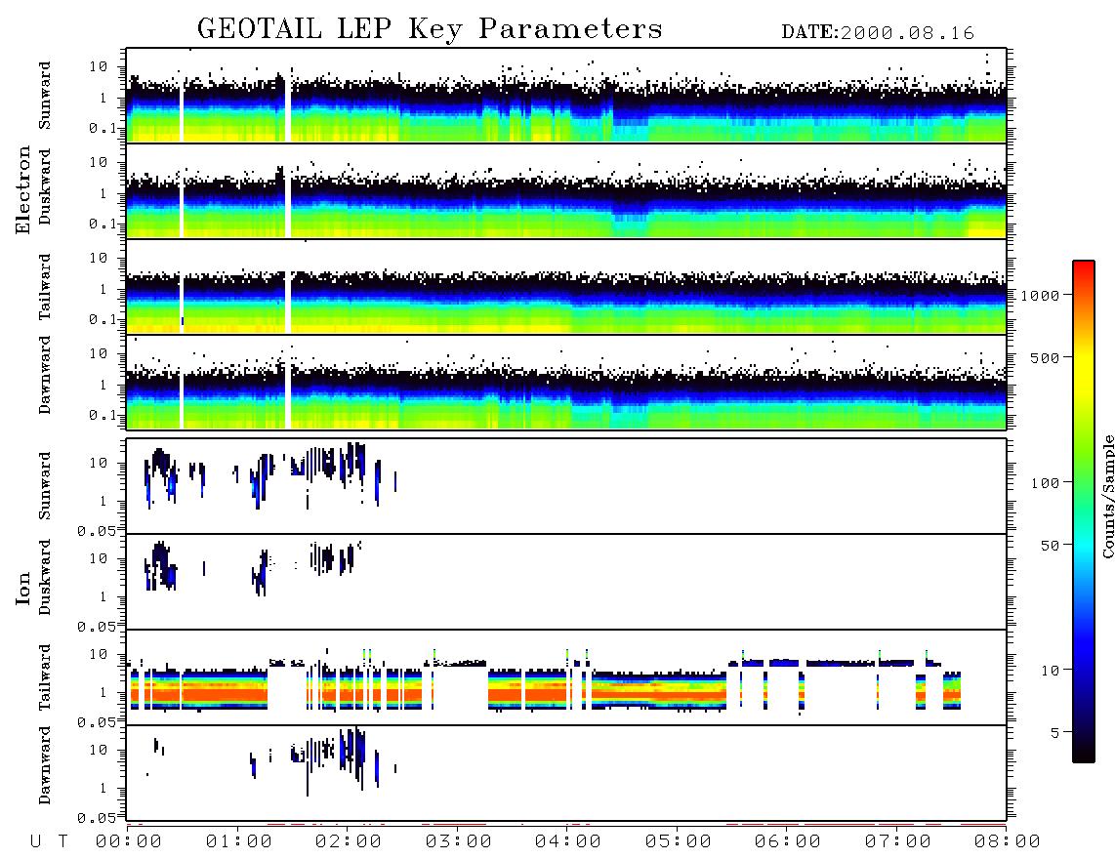Select the 1000 tick on color bar
Viewport: 1115px width, 859px height.
pos(1041,296)
